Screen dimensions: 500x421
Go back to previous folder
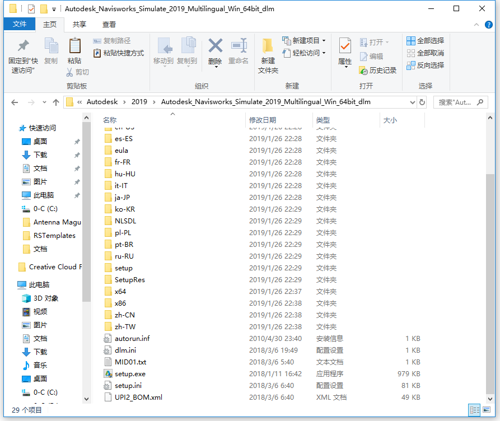(15, 102)
